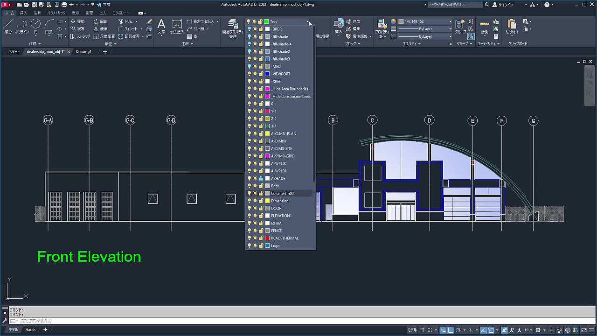
Task: Select the Polyline (ポリライン) tool
Action: coord(22,25)
